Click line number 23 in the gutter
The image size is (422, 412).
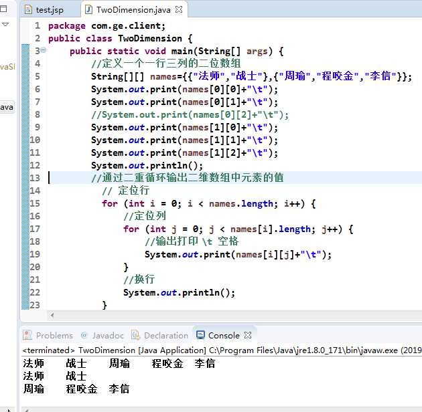pyautogui.click(x=35, y=305)
